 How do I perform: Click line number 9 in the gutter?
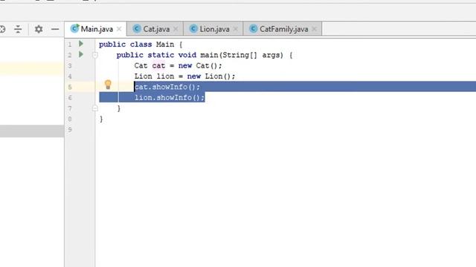[x=70, y=130]
